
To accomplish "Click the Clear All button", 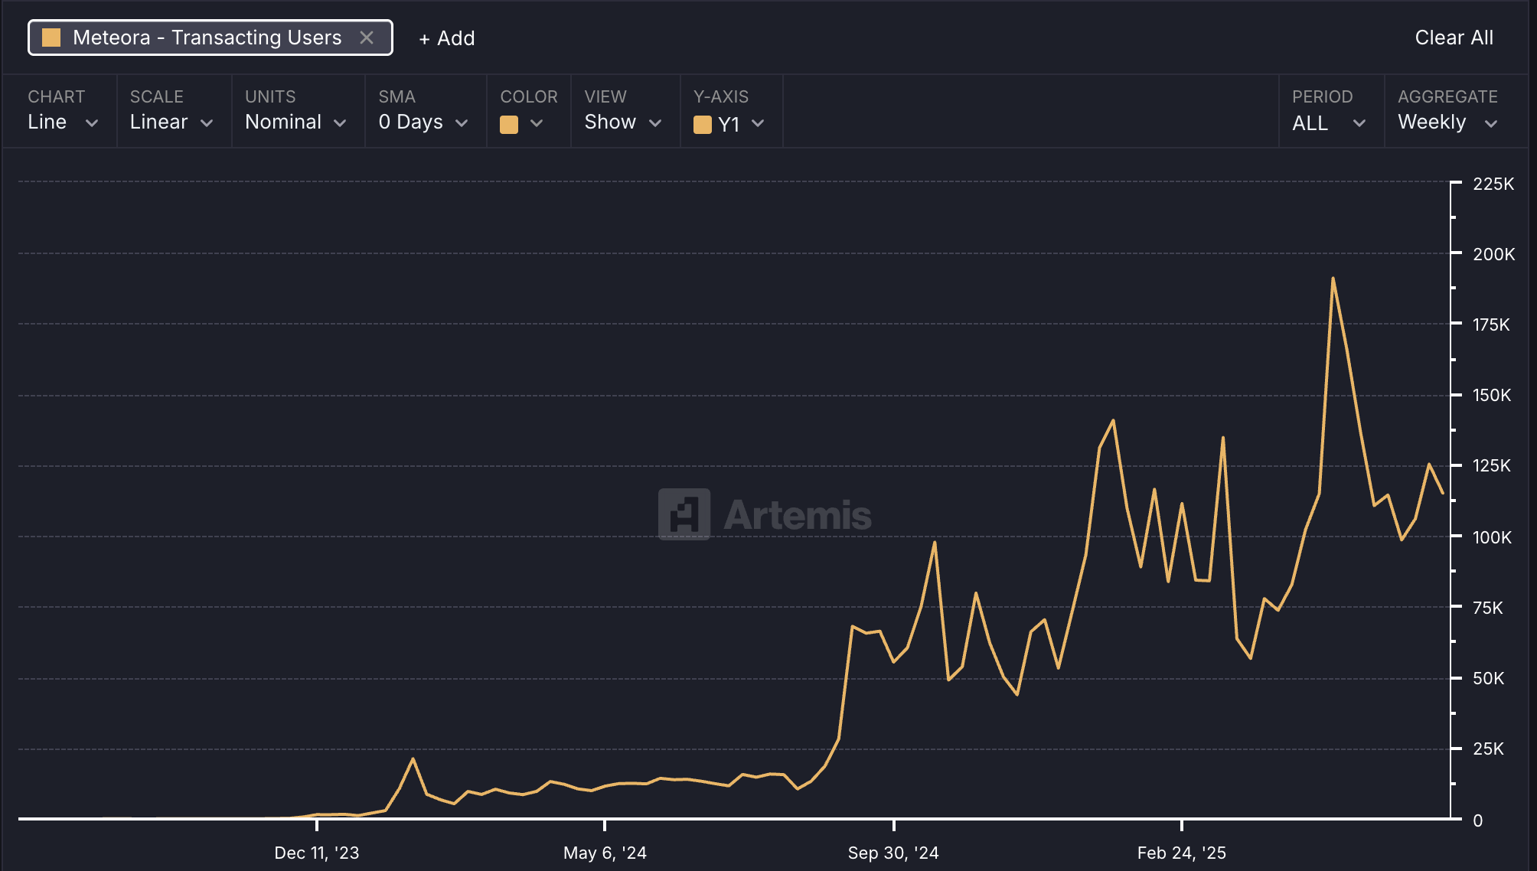I will 1454,38.
